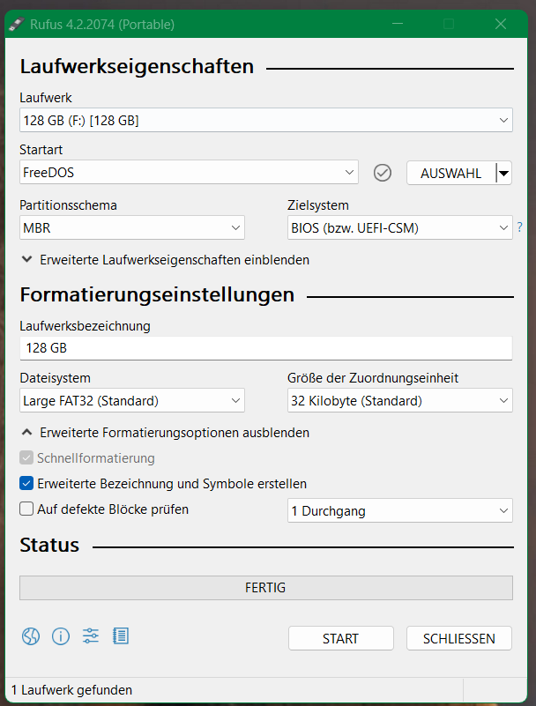Click the AUSWAHL button

[x=450, y=173]
